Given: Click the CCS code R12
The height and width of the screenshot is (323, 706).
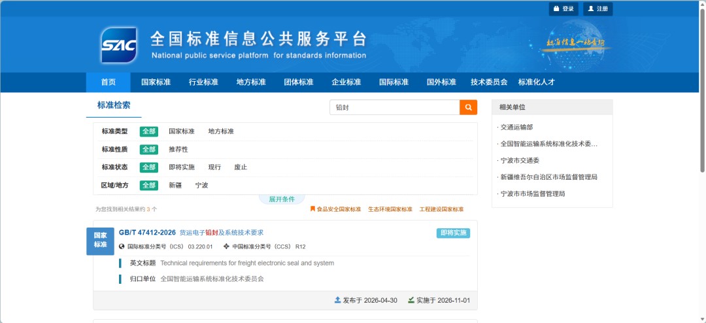Looking at the screenshot, I should [300, 247].
